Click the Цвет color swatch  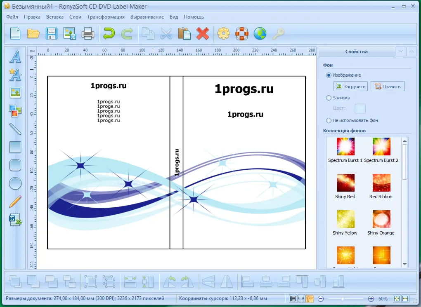tap(360, 109)
